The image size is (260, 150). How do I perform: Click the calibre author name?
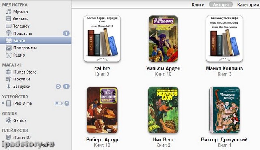(102, 68)
